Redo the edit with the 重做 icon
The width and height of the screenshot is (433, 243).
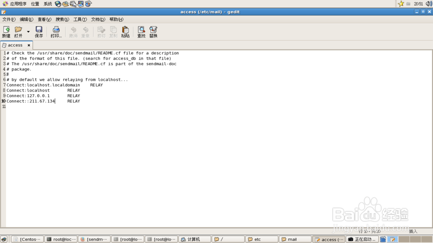[86, 32]
